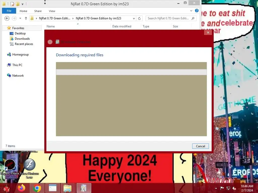
Task: Click the muted volume tray icon
Action: (x=234, y=188)
